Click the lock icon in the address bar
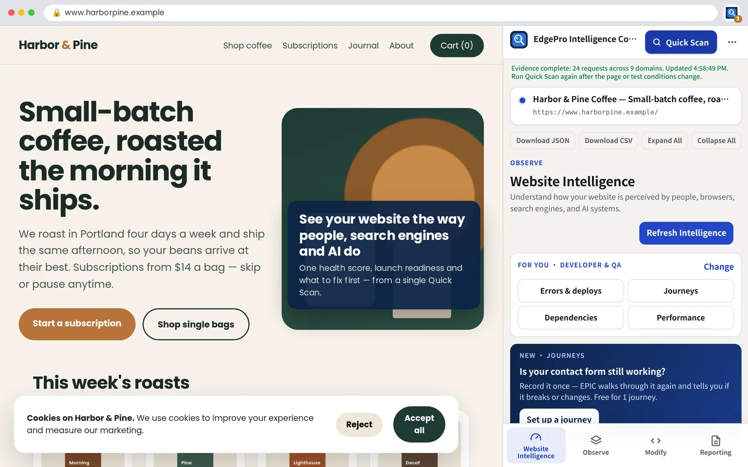Image resolution: width=748 pixels, height=467 pixels. [x=57, y=13]
